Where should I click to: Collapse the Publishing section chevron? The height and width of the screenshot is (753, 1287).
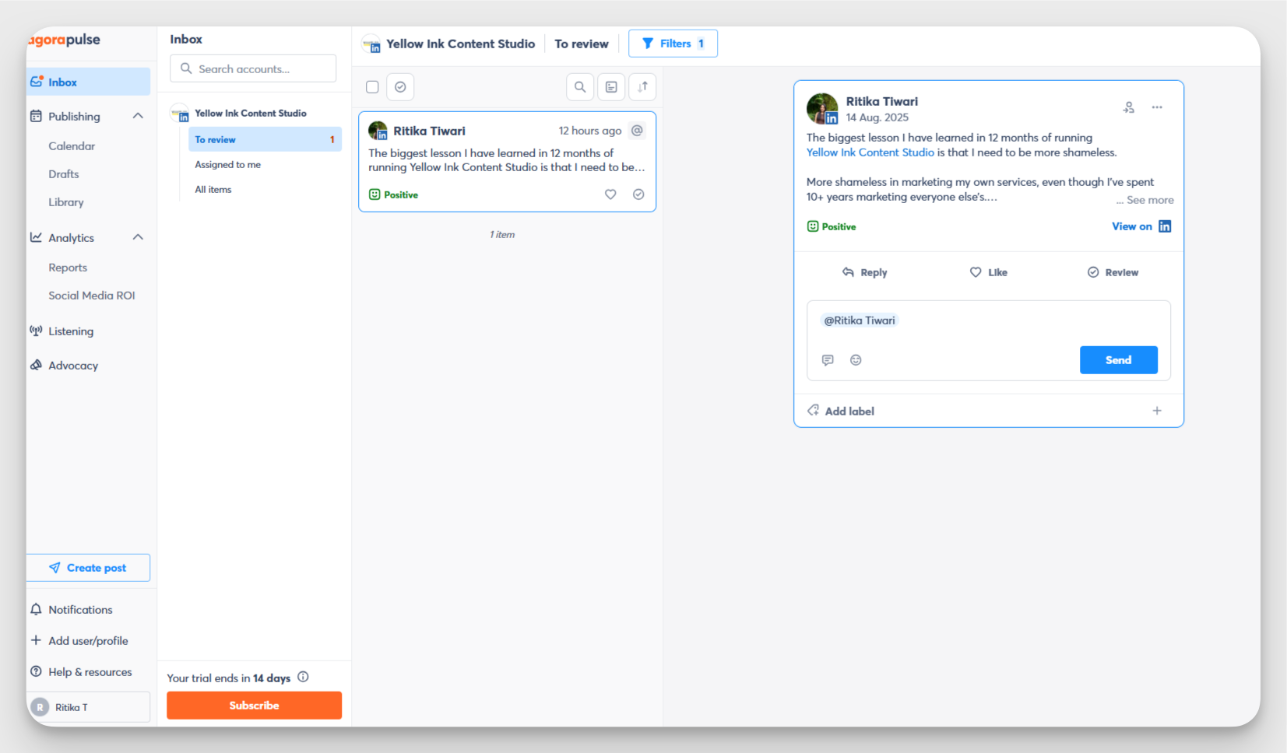(x=138, y=116)
